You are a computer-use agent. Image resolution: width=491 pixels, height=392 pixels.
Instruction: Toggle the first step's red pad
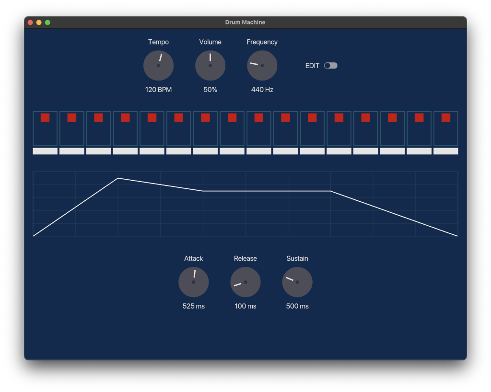point(45,118)
